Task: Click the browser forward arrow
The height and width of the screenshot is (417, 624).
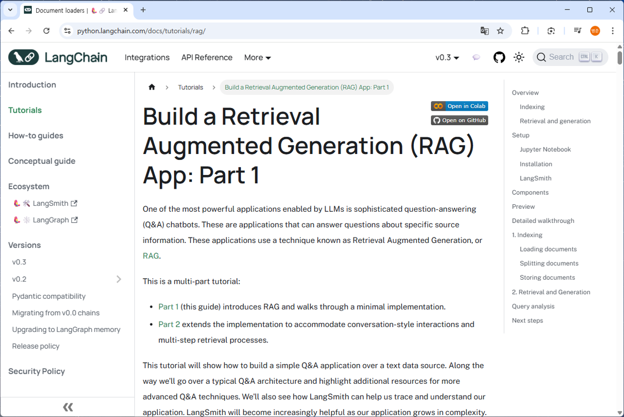Action: pyautogui.click(x=29, y=31)
